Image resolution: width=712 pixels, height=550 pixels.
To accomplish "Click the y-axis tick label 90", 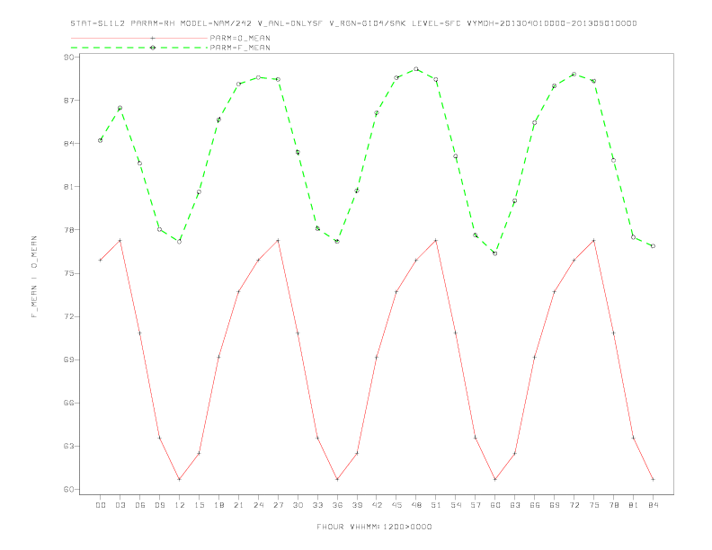I will [69, 58].
